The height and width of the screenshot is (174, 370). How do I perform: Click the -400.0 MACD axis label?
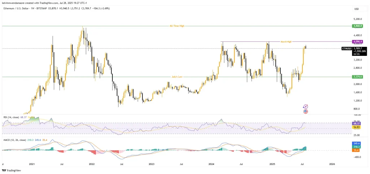[357, 157]
